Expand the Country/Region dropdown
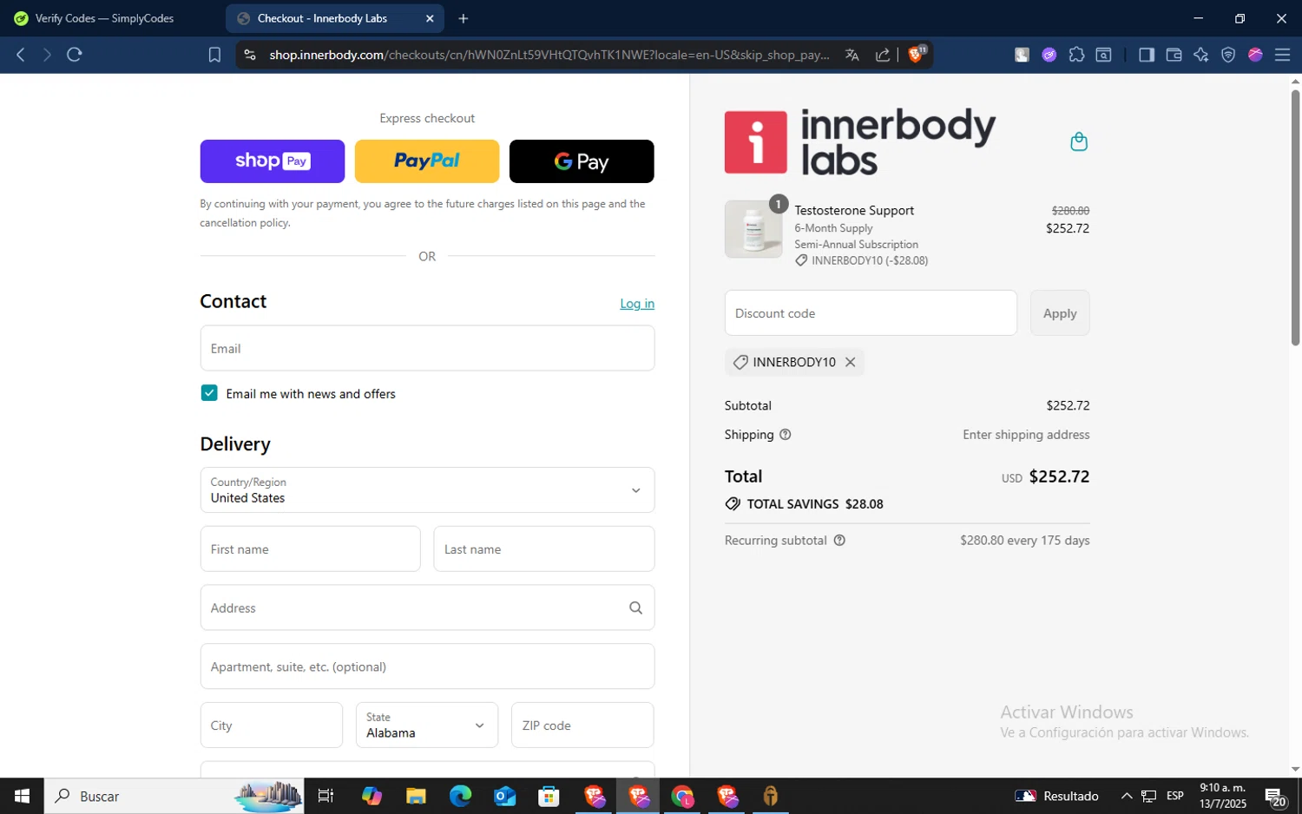The width and height of the screenshot is (1302, 814). (427, 490)
